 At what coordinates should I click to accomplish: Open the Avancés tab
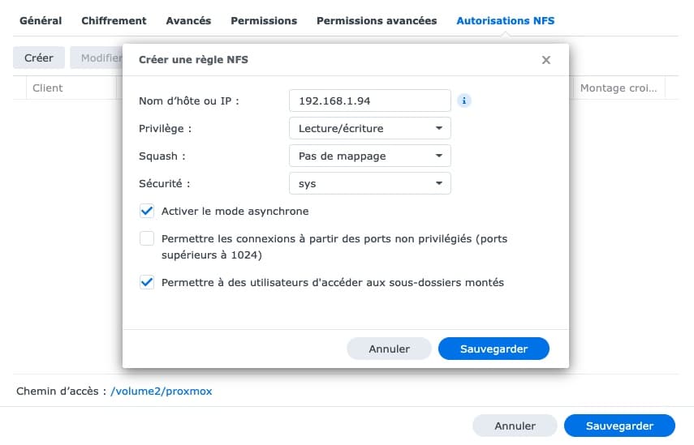pyautogui.click(x=188, y=21)
